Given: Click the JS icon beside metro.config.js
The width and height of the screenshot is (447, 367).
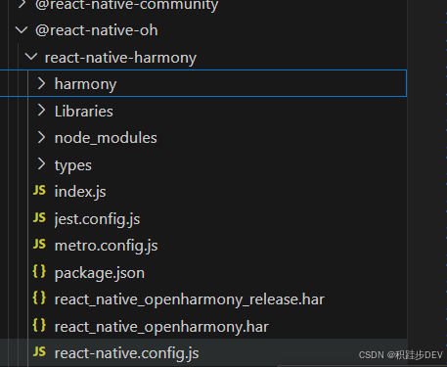Looking at the screenshot, I should tap(39, 245).
